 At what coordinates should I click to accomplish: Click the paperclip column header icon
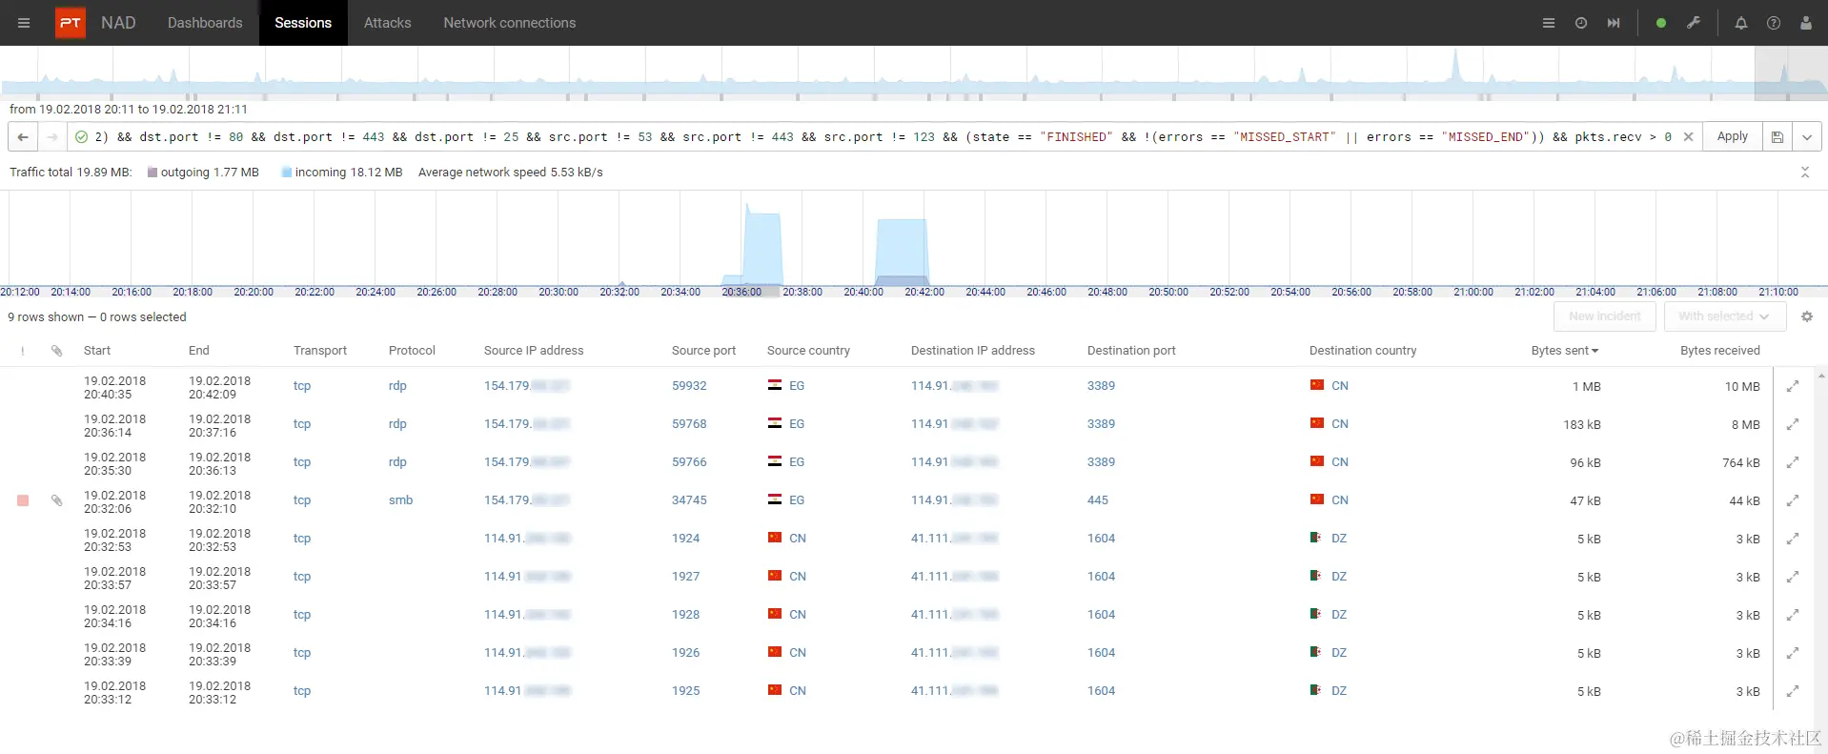click(x=57, y=351)
